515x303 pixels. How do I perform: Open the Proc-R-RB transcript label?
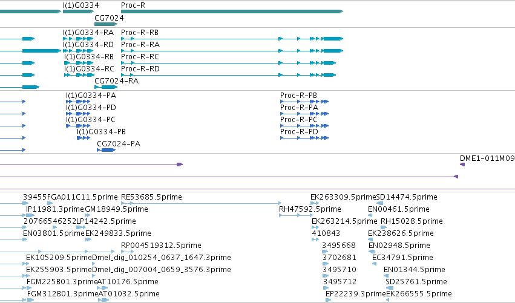(140, 33)
